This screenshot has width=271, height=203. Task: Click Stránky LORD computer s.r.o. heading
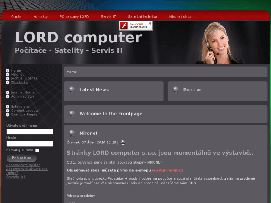pyautogui.click(x=160, y=153)
